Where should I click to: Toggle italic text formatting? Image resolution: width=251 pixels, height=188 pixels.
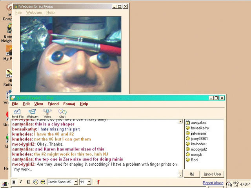point(21,182)
